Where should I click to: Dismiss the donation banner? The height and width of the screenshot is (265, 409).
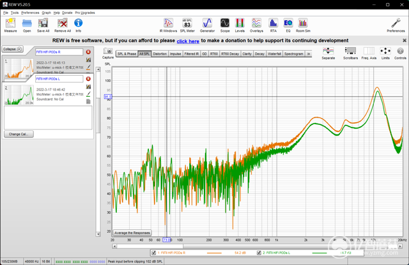tap(405, 40)
